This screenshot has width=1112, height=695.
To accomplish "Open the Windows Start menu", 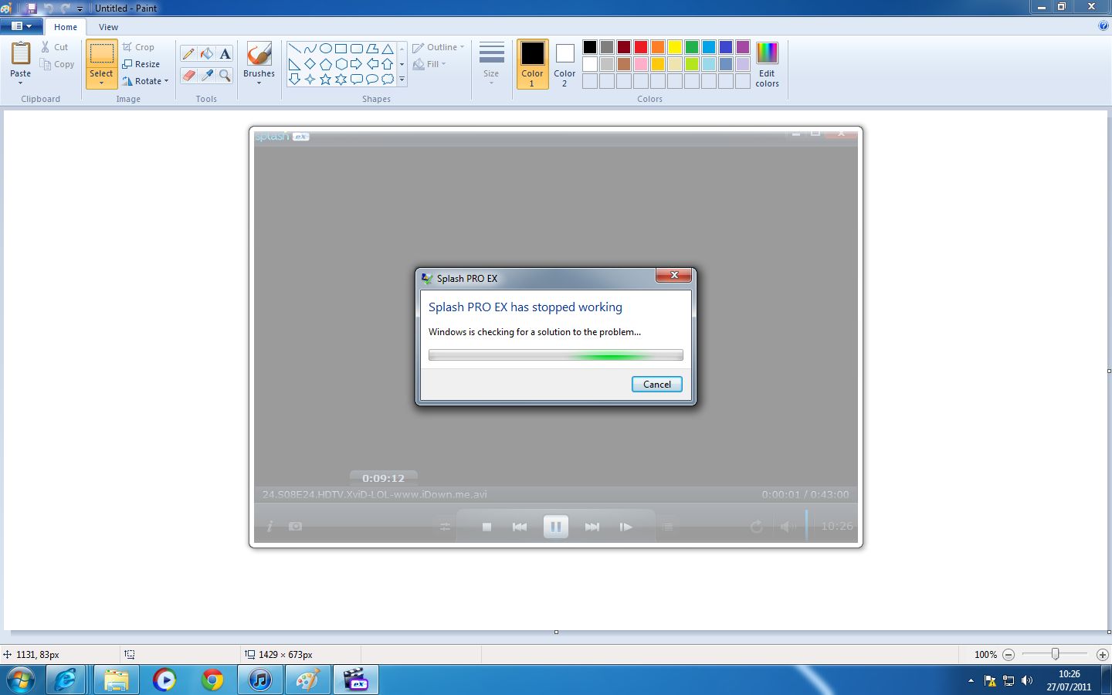I will tap(21, 680).
